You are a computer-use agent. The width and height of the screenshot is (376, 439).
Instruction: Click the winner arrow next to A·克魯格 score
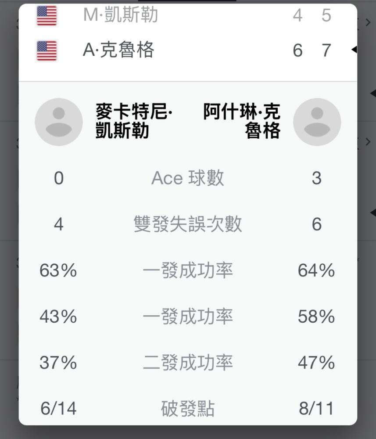[x=354, y=50]
